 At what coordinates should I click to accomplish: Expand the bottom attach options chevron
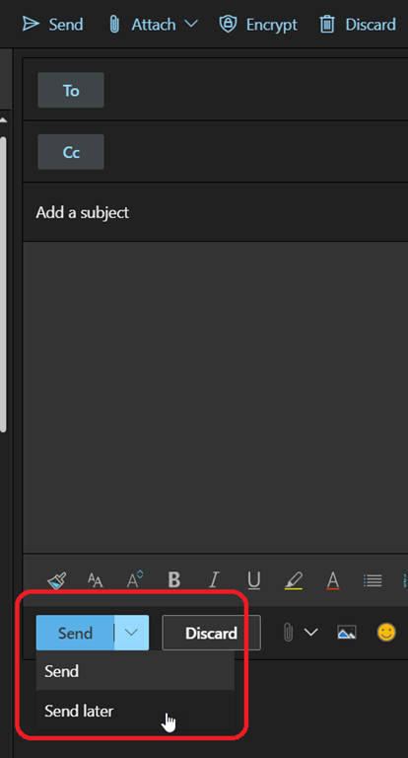coord(311,633)
